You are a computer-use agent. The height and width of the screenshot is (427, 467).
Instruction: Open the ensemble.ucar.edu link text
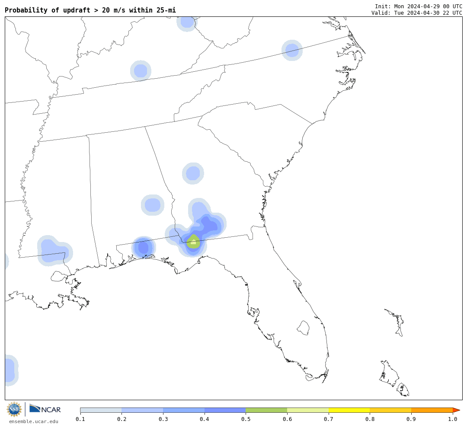(x=34, y=421)
